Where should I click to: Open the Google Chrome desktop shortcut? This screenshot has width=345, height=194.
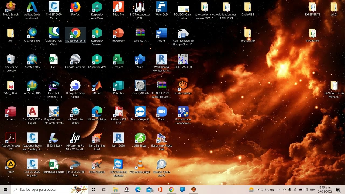pos(75,35)
